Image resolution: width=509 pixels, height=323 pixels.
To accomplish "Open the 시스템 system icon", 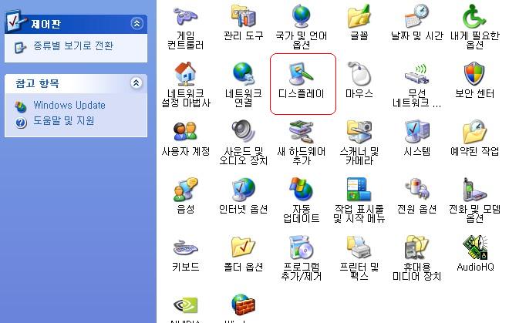I will (416, 131).
